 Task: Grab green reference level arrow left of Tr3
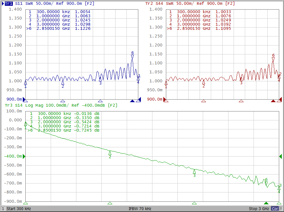(x=24, y=156)
